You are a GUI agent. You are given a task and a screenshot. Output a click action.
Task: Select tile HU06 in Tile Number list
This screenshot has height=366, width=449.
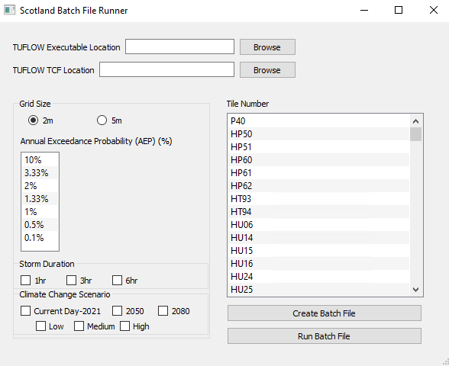[320, 225]
